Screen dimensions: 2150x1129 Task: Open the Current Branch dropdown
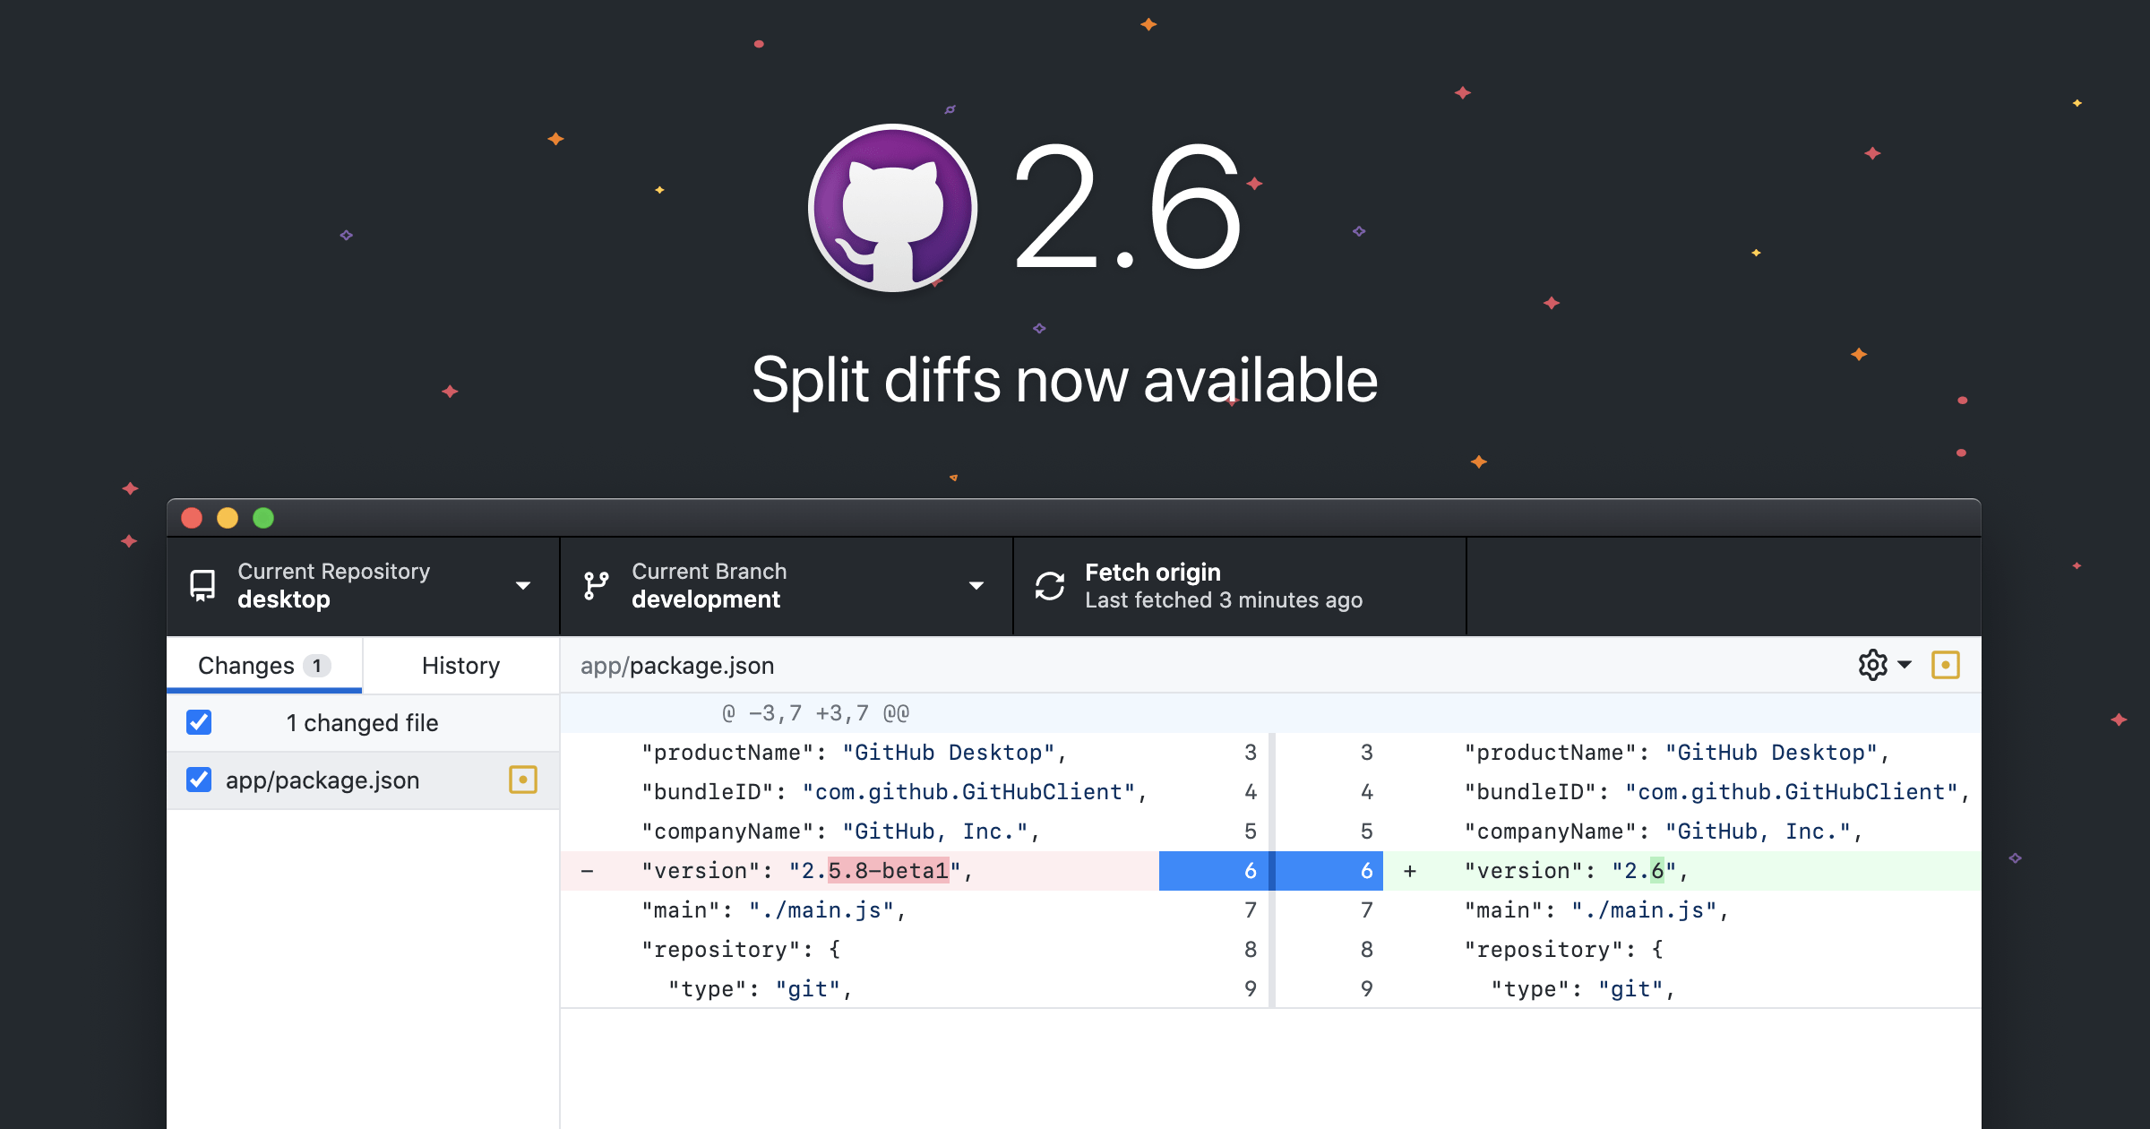pyautogui.click(x=976, y=585)
